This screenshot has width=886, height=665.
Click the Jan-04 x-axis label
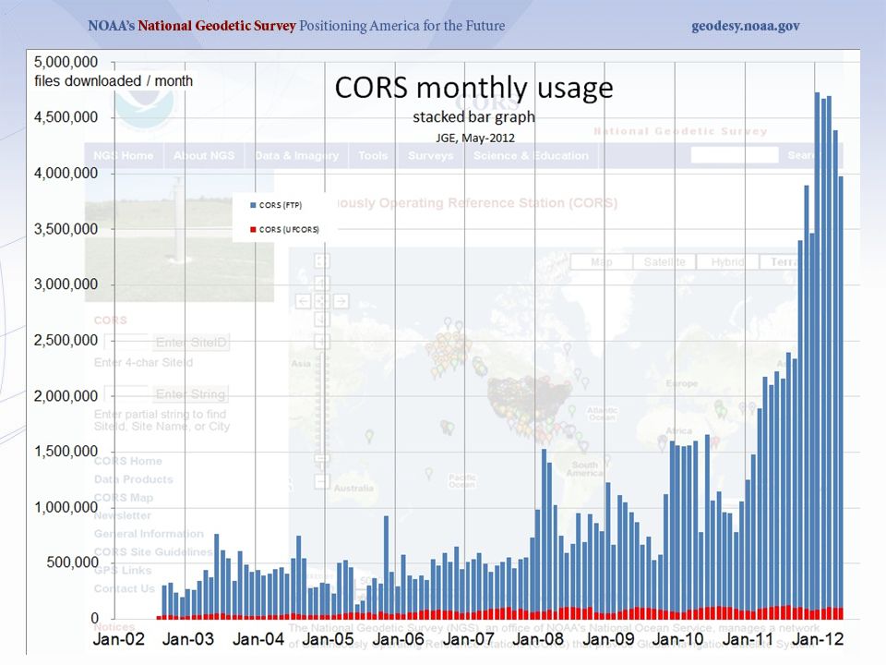tap(258, 639)
